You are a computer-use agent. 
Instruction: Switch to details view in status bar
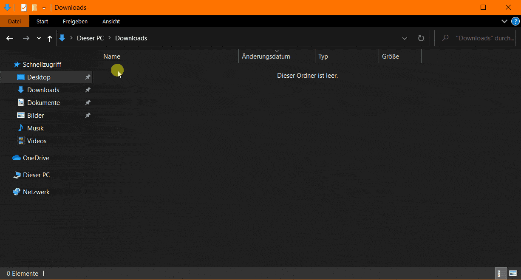501,274
